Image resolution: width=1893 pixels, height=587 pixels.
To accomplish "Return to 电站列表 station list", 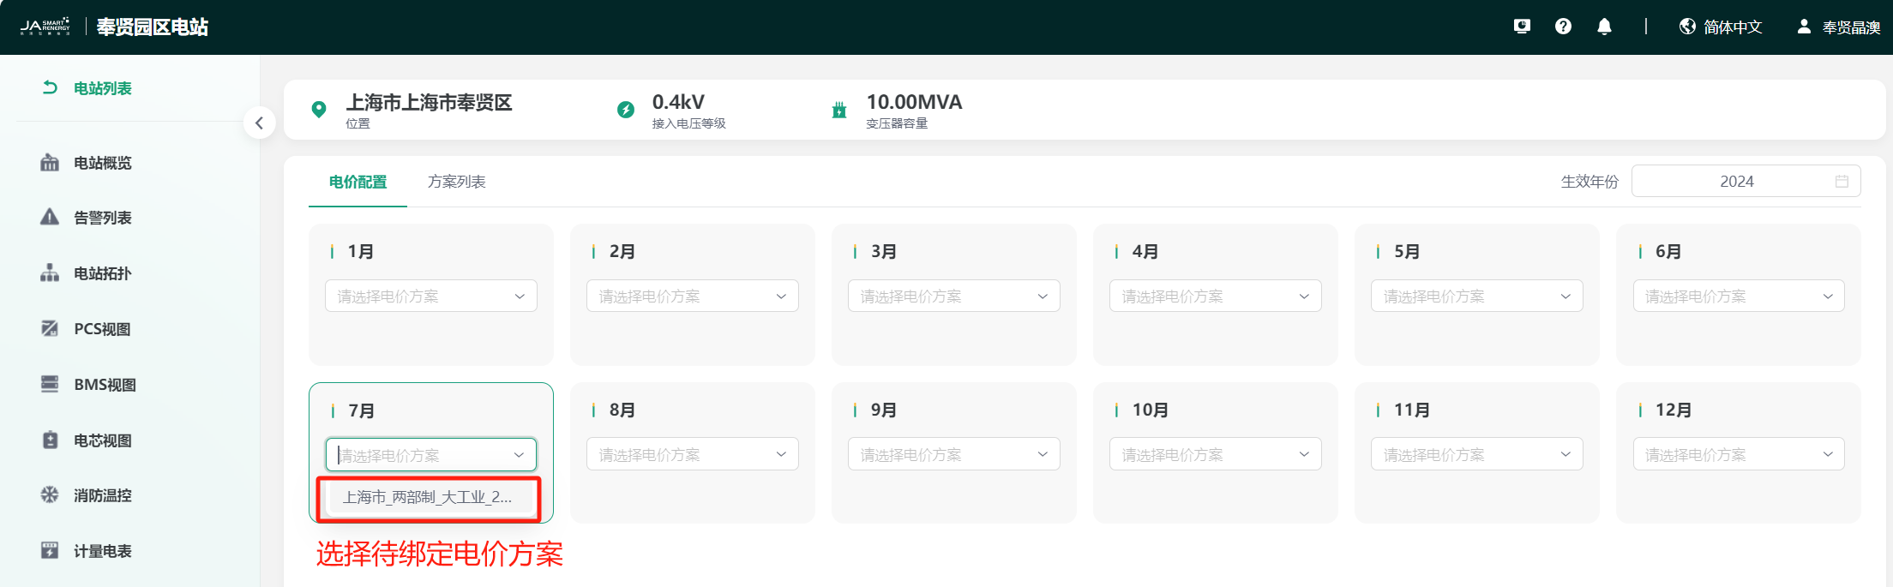I will pyautogui.click(x=102, y=88).
